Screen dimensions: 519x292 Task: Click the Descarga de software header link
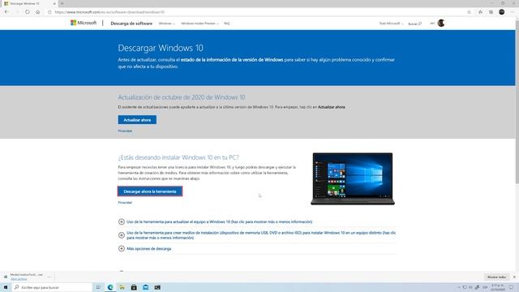[x=131, y=24]
